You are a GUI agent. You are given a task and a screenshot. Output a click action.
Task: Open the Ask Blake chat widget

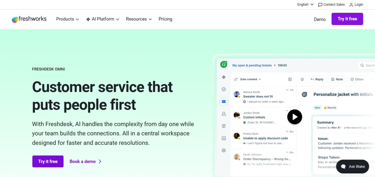tap(352, 166)
